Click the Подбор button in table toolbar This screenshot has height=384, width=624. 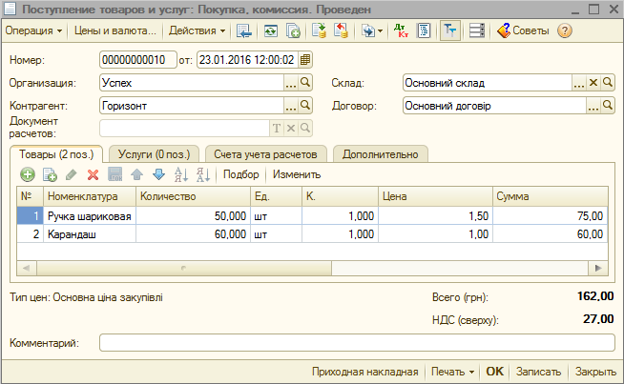point(240,174)
